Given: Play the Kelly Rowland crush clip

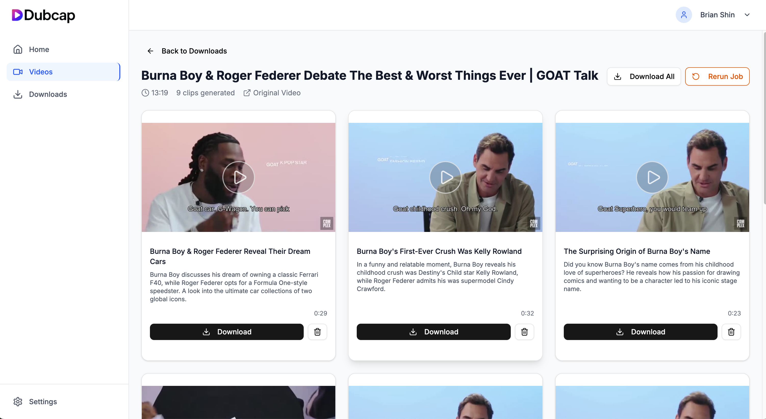Looking at the screenshot, I should point(445,177).
